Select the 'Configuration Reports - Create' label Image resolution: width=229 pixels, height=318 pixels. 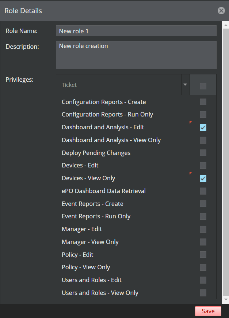tap(104, 102)
